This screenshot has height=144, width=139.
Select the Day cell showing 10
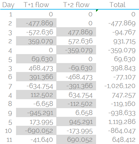coord(8,131)
